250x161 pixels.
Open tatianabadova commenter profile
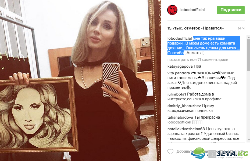180,118
